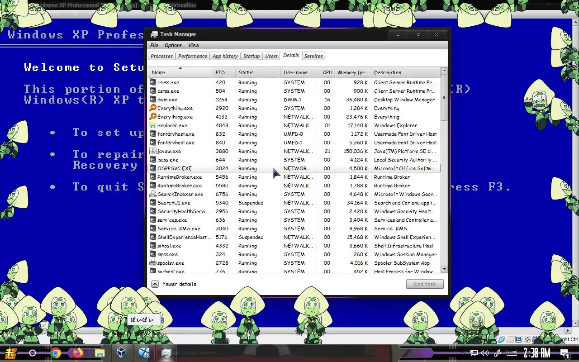Select the RuntimeBroker.exe row with PID 5580

294,186
